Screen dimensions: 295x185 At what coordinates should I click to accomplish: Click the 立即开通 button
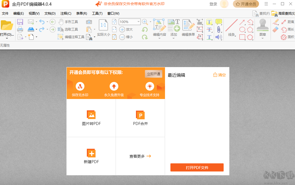(153, 74)
